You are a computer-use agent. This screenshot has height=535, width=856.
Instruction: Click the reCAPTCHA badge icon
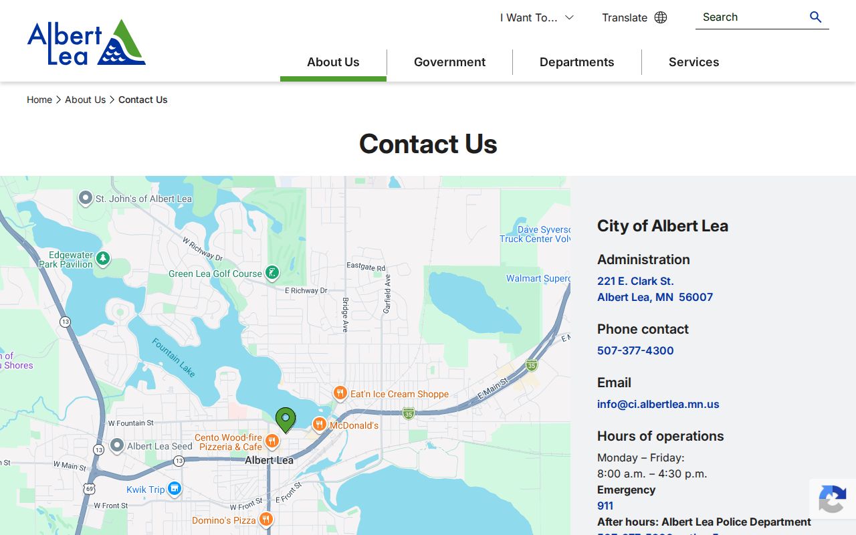point(833,500)
